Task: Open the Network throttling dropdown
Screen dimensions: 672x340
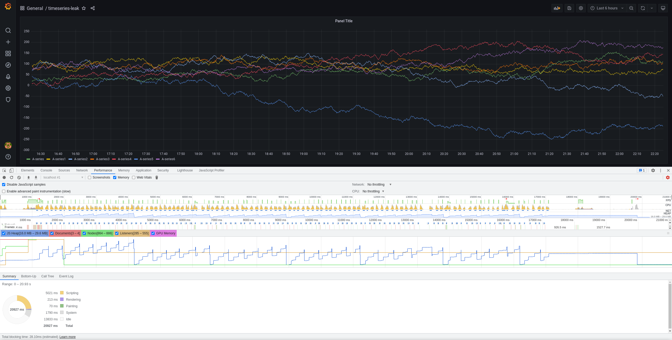Action: click(x=379, y=184)
